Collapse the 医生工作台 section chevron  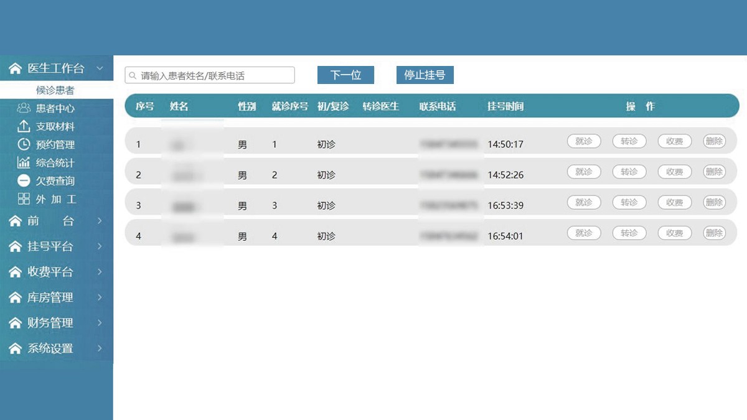coord(100,68)
